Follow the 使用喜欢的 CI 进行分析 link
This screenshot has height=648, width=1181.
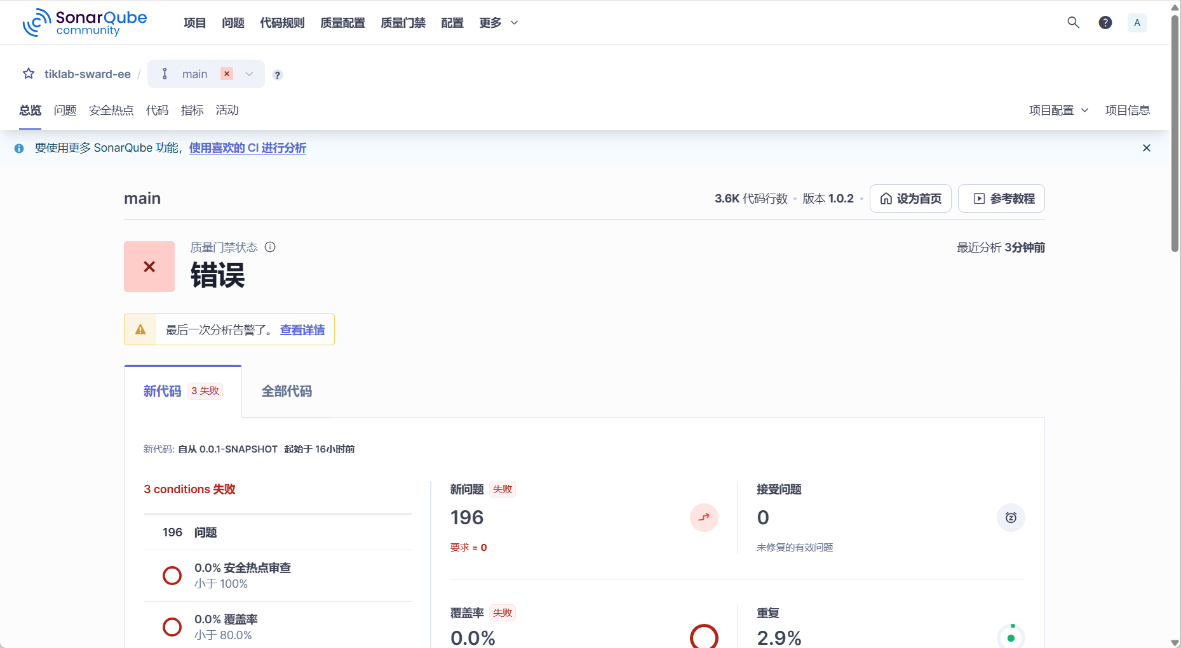pyautogui.click(x=248, y=147)
